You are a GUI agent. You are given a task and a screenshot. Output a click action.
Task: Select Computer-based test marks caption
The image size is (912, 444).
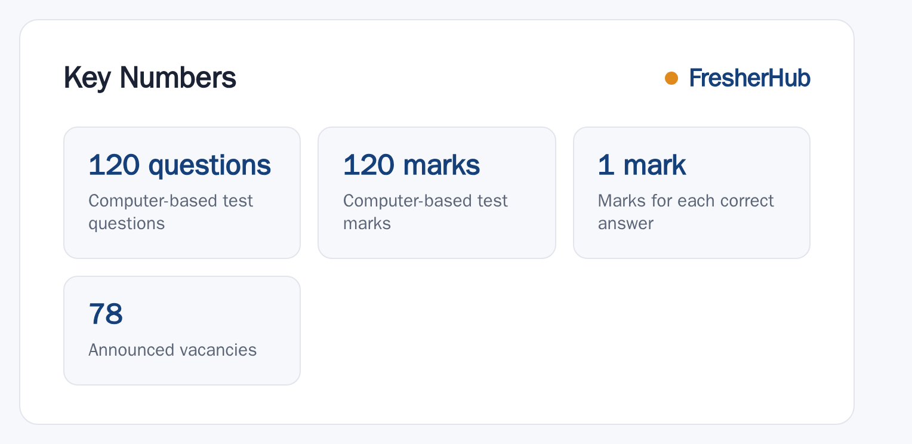point(426,212)
